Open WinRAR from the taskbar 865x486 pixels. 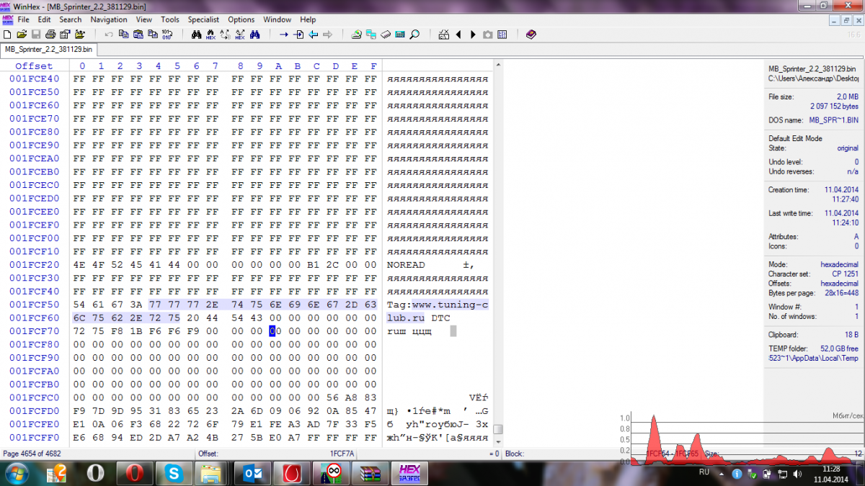tap(369, 473)
